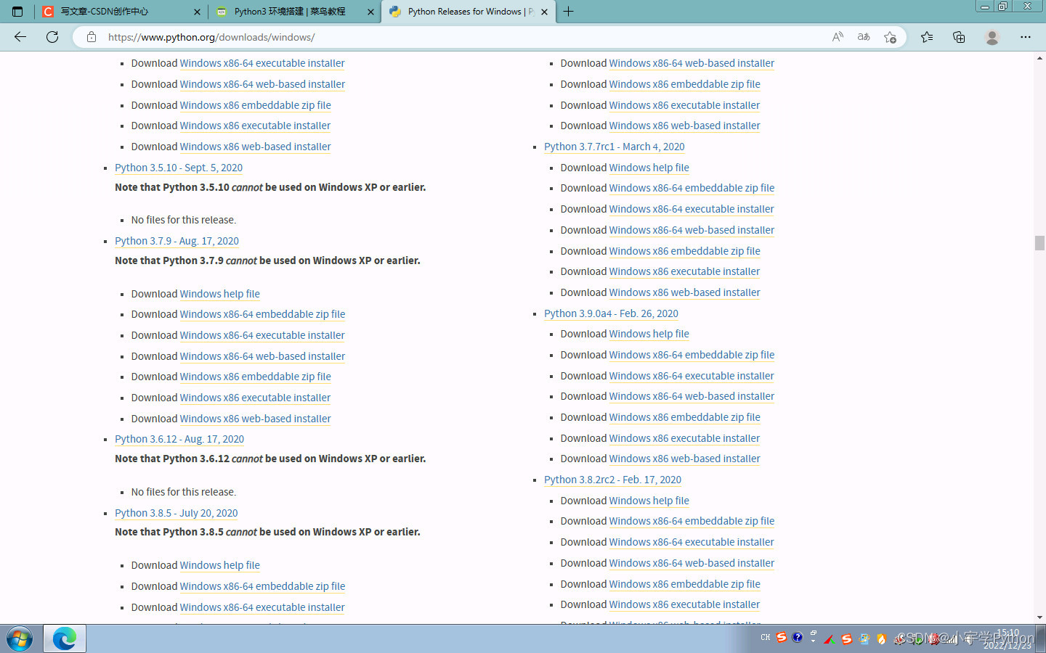Open Python 3.7.7rc1 - March 4, 2020 release
The height and width of the screenshot is (653, 1046).
click(615, 147)
